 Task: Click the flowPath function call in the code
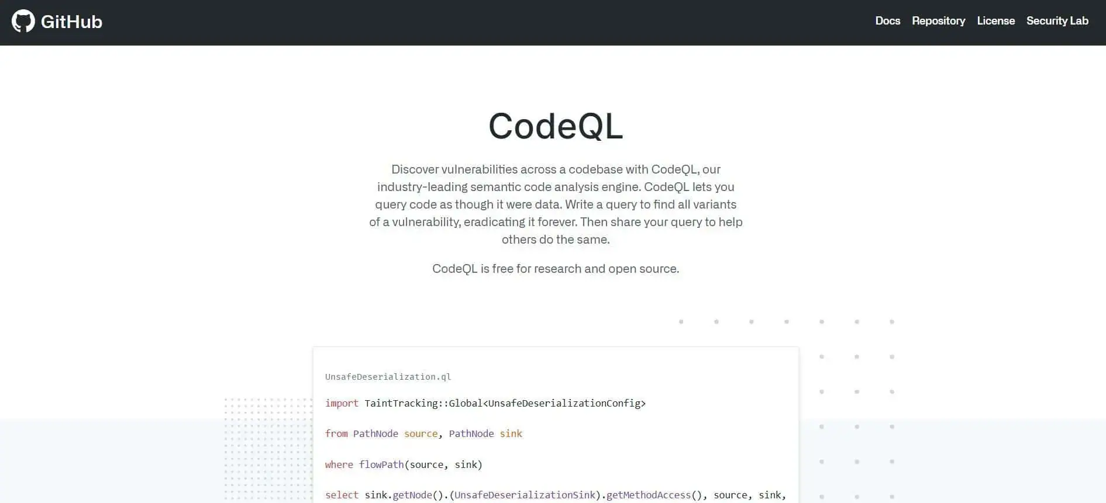click(x=381, y=464)
